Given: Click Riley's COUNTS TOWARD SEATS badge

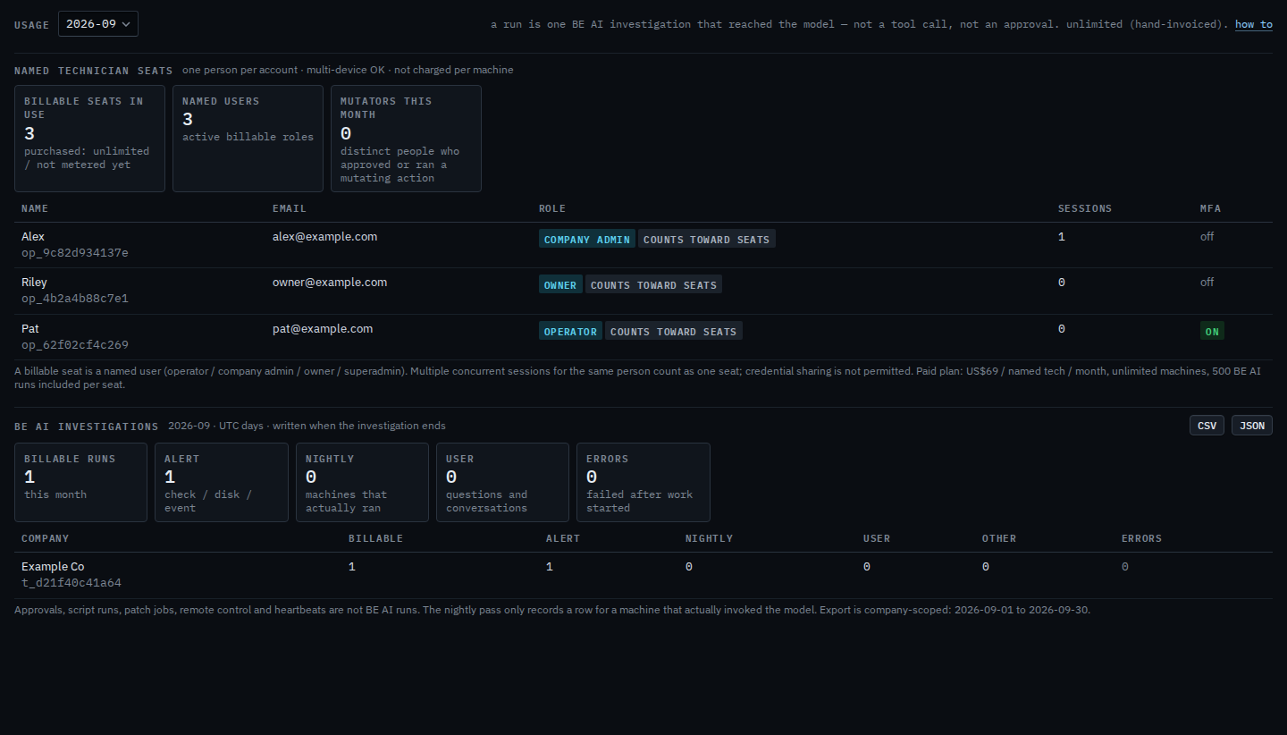Looking at the screenshot, I should click(653, 284).
